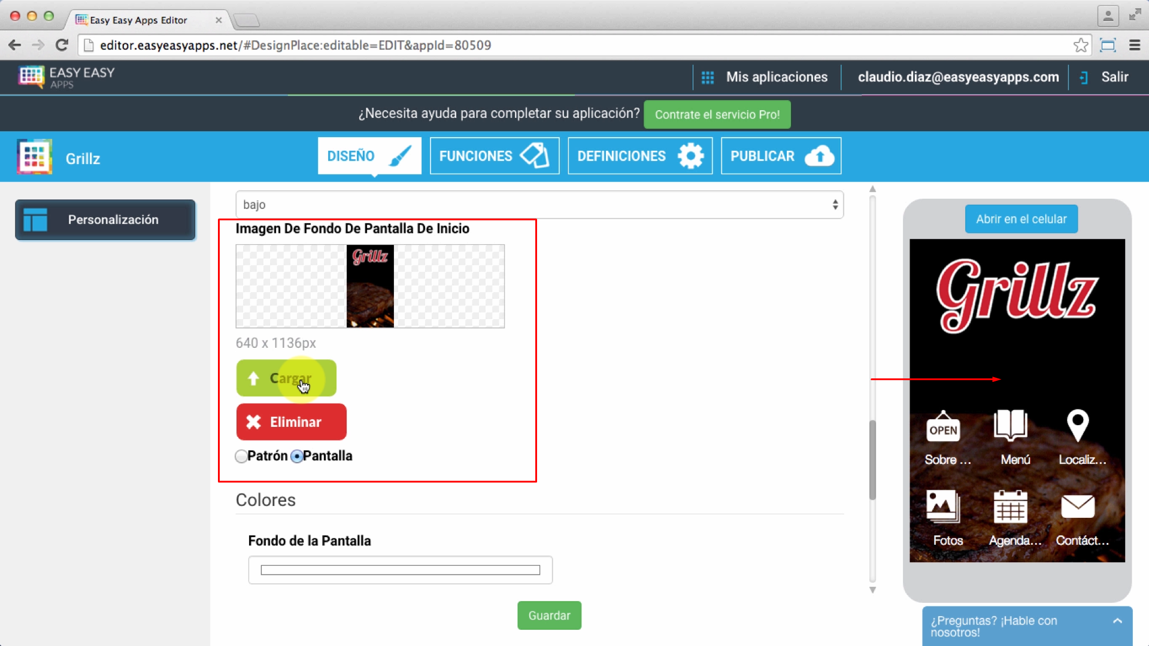Switch to the FUNCIONES tab

coord(494,156)
